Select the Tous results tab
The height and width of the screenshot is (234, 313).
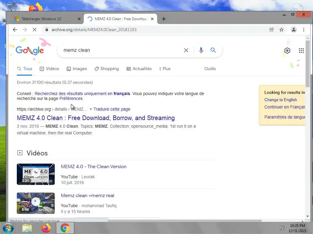pyautogui.click(x=24, y=69)
